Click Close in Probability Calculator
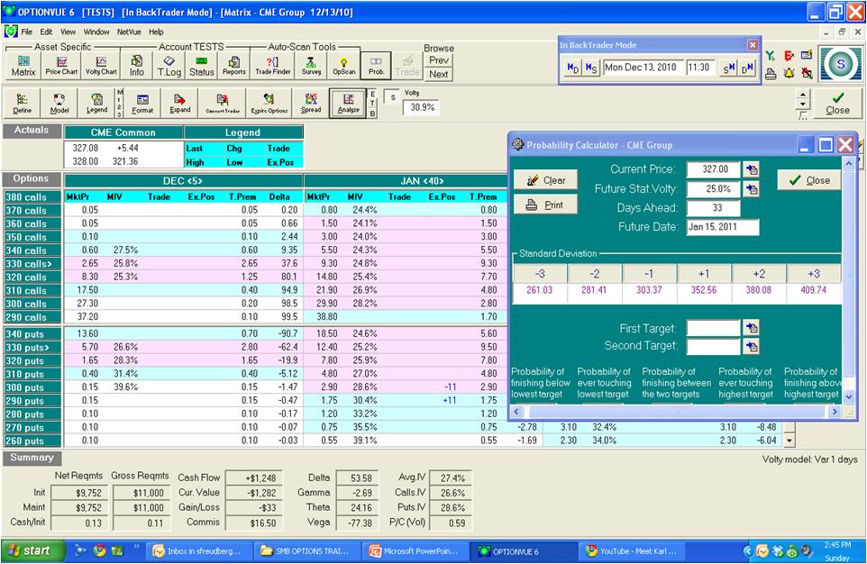Screen dimensions: 867x564 (x=809, y=180)
